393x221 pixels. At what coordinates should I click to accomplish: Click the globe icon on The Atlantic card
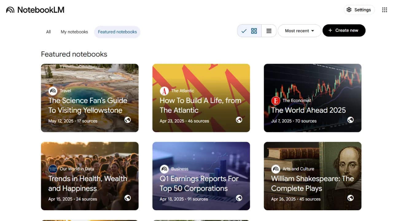coord(239,120)
